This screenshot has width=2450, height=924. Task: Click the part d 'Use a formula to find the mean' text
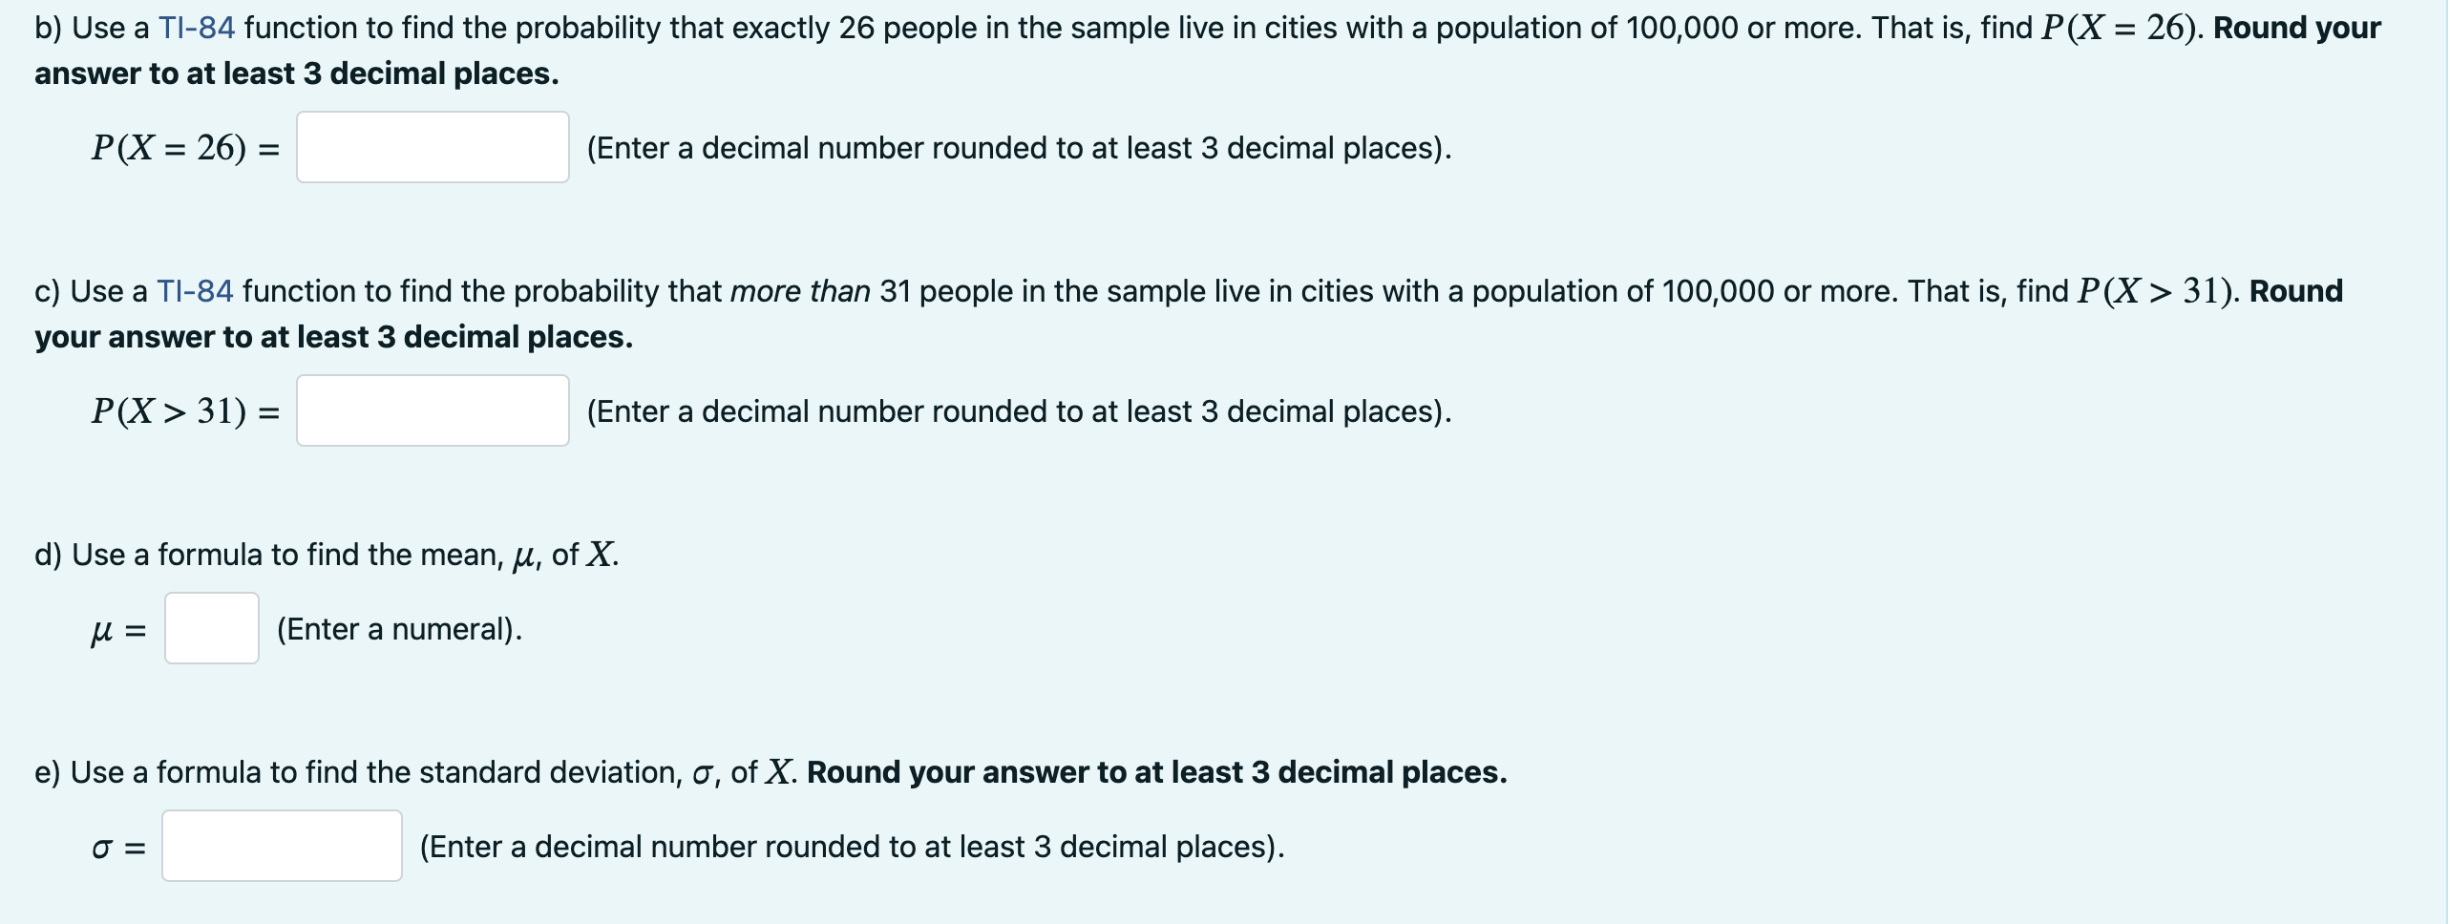(x=286, y=555)
